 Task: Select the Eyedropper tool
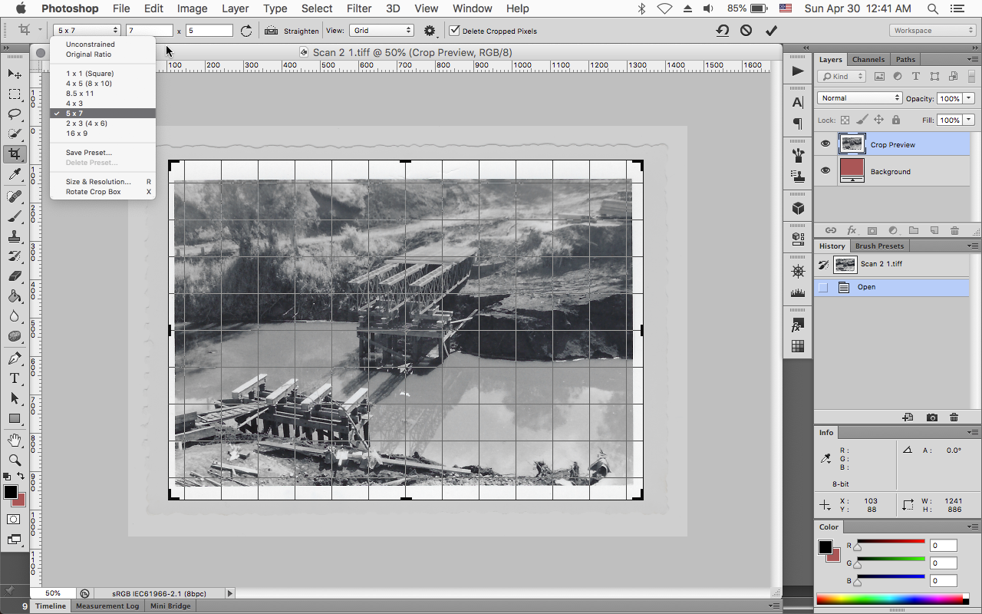tap(15, 174)
